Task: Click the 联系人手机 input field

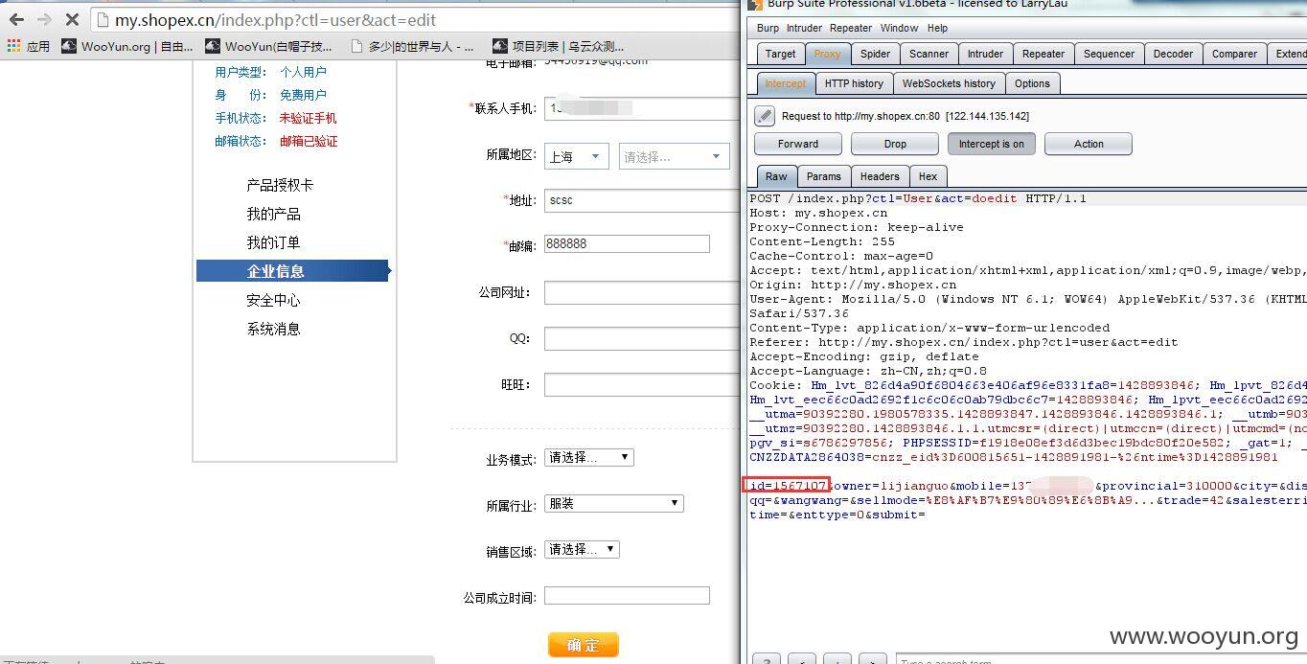Action: pyautogui.click(x=642, y=108)
